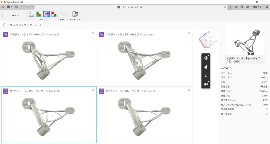Open the job status clock icon
Viewport: 270px width, 144px height.
coord(247,7)
